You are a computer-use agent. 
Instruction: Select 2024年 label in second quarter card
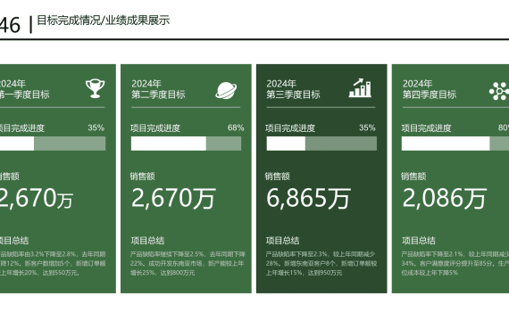click(x=146, y=84)
